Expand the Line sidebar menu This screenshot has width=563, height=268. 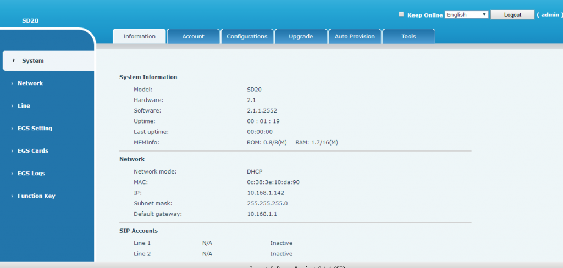point(24,106)
